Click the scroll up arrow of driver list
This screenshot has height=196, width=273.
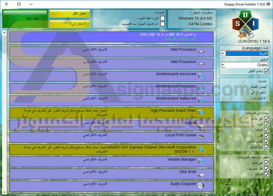tap(5, 33)
